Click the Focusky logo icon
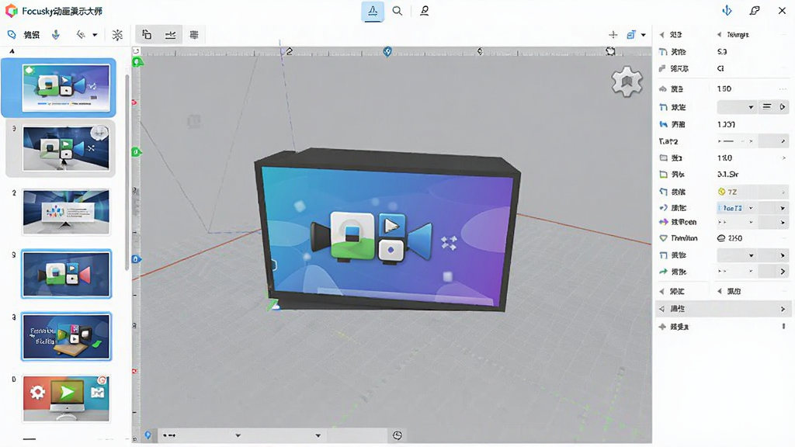This screenshot has width=795, height=447. 11,11
